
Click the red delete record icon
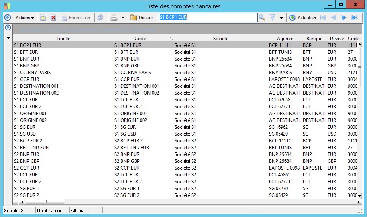click(x=53, y=18)
